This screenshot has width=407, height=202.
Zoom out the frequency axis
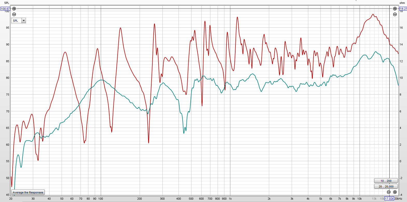tap(389, 192)
